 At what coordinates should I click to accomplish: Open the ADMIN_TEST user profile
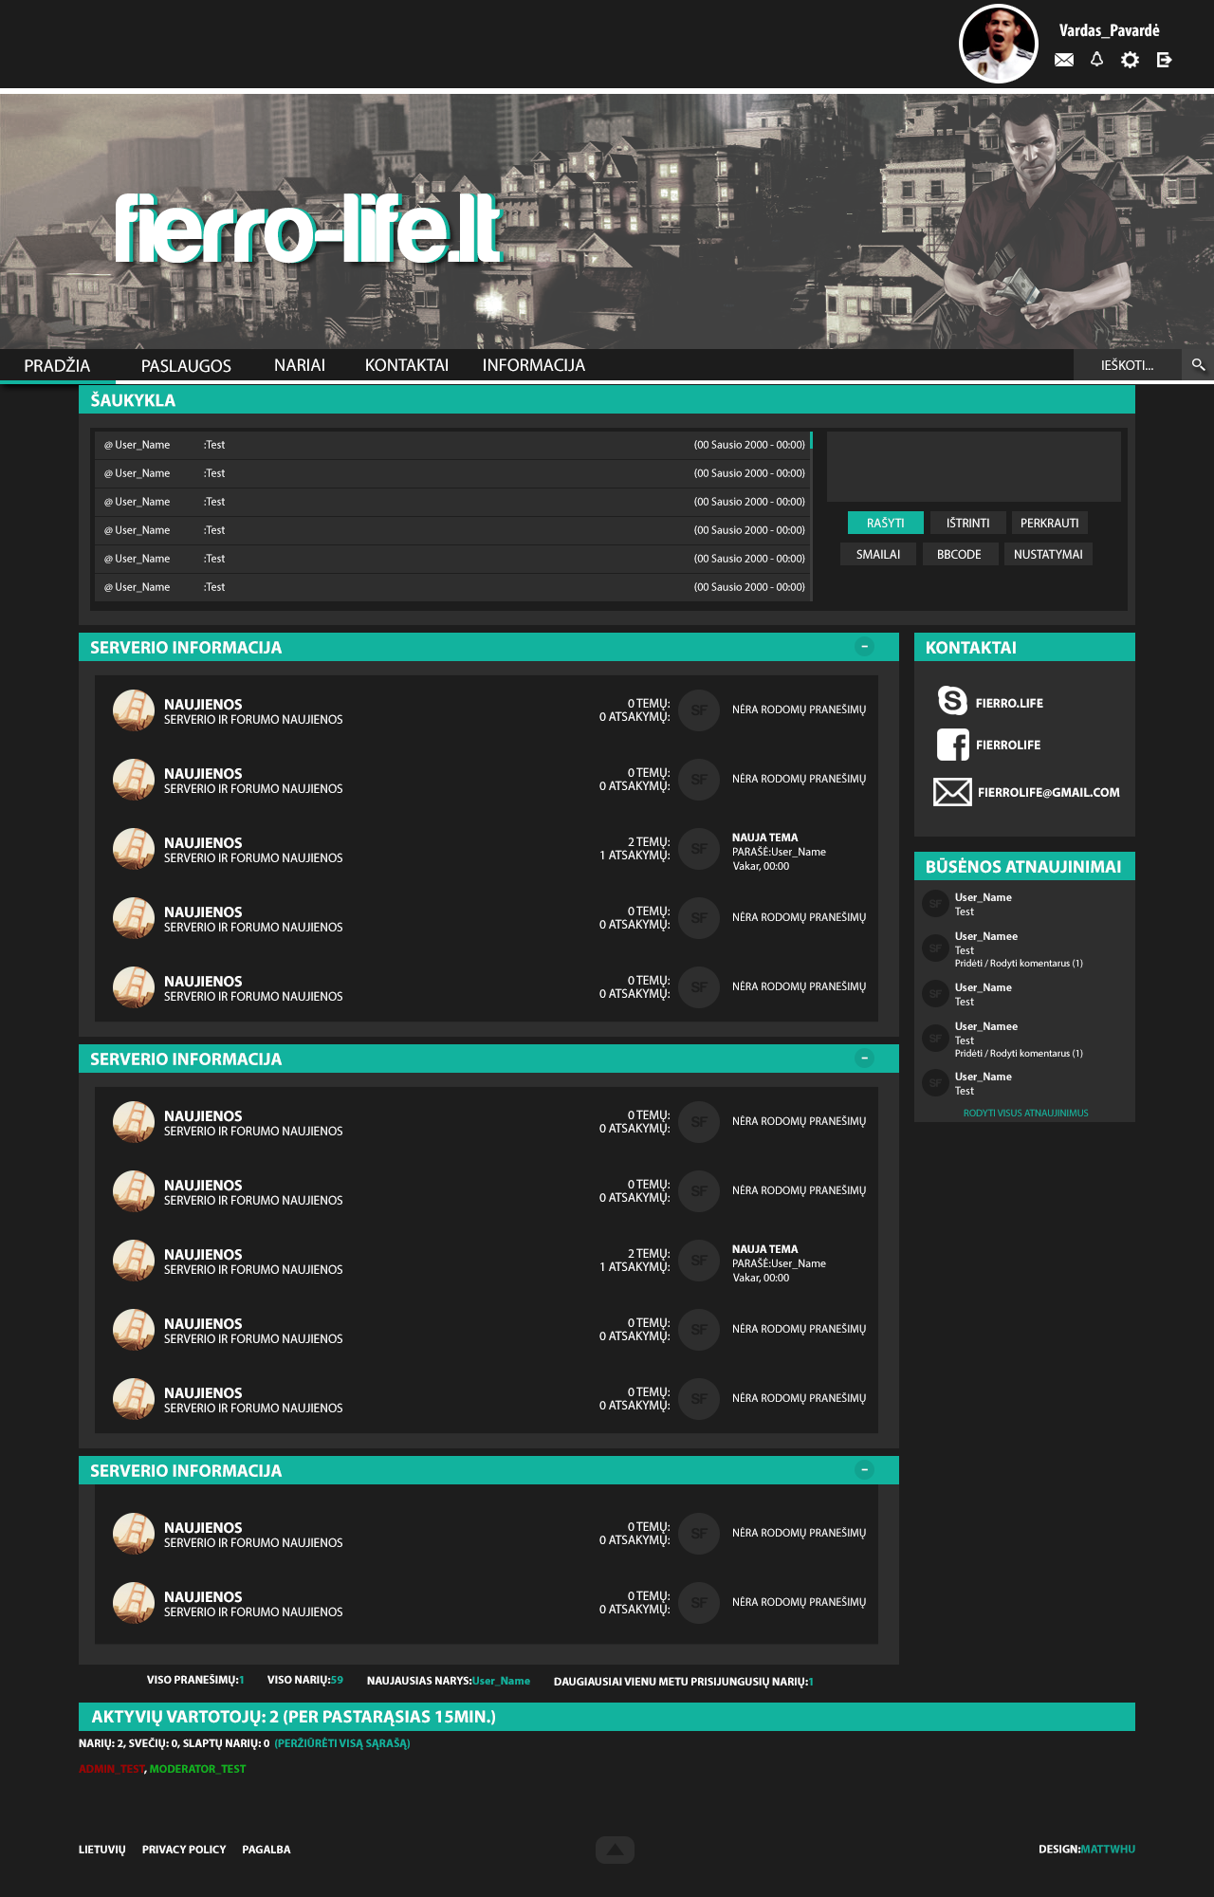coord(112,1769)
